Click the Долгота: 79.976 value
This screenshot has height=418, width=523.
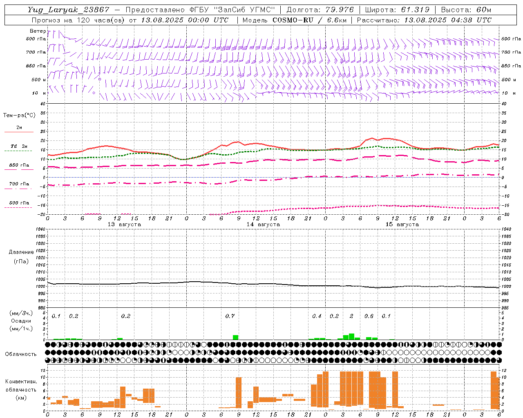point(320,10)
